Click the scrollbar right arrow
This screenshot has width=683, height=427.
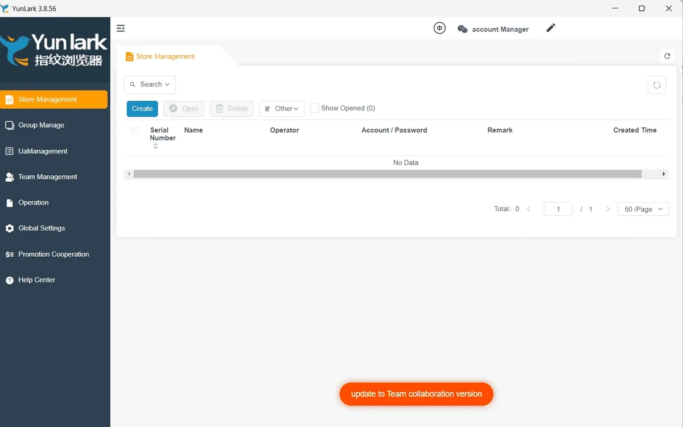pyautogui.click(x=664, y=174)
